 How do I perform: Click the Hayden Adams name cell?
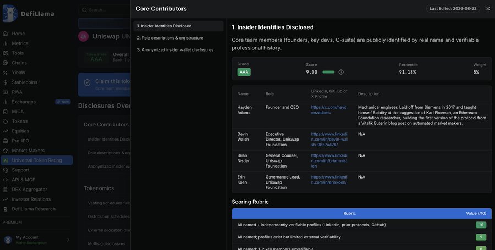(x=244, y=110)
